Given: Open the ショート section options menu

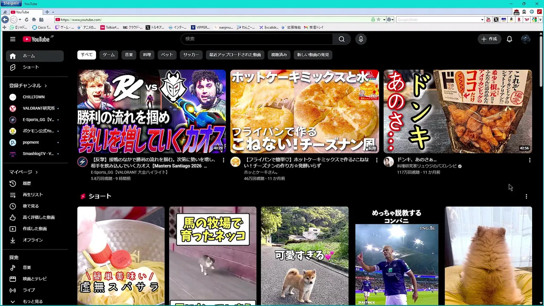Looking at the screenshot, I should [526, 196].
